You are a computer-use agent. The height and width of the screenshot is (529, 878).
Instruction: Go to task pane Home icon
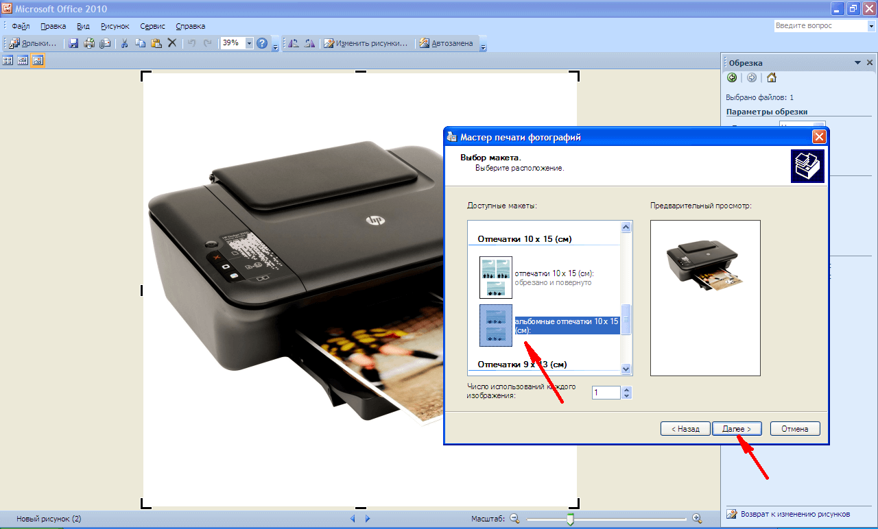(772, 77)
